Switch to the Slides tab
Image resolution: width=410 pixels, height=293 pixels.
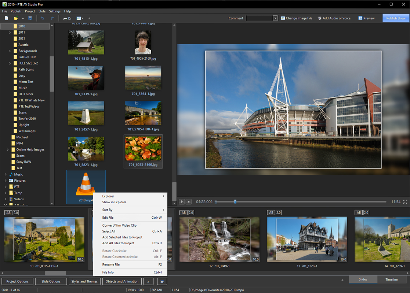click(x=363, y=279)
